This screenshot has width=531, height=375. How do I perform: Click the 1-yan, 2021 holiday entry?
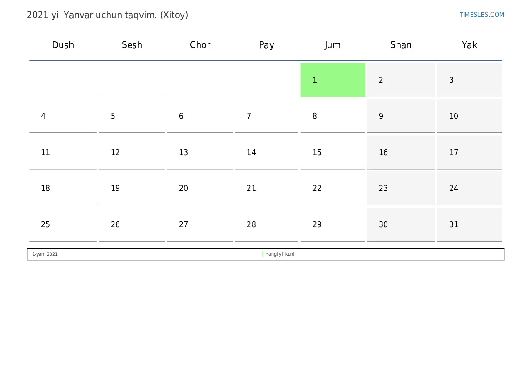pos(45,254)
